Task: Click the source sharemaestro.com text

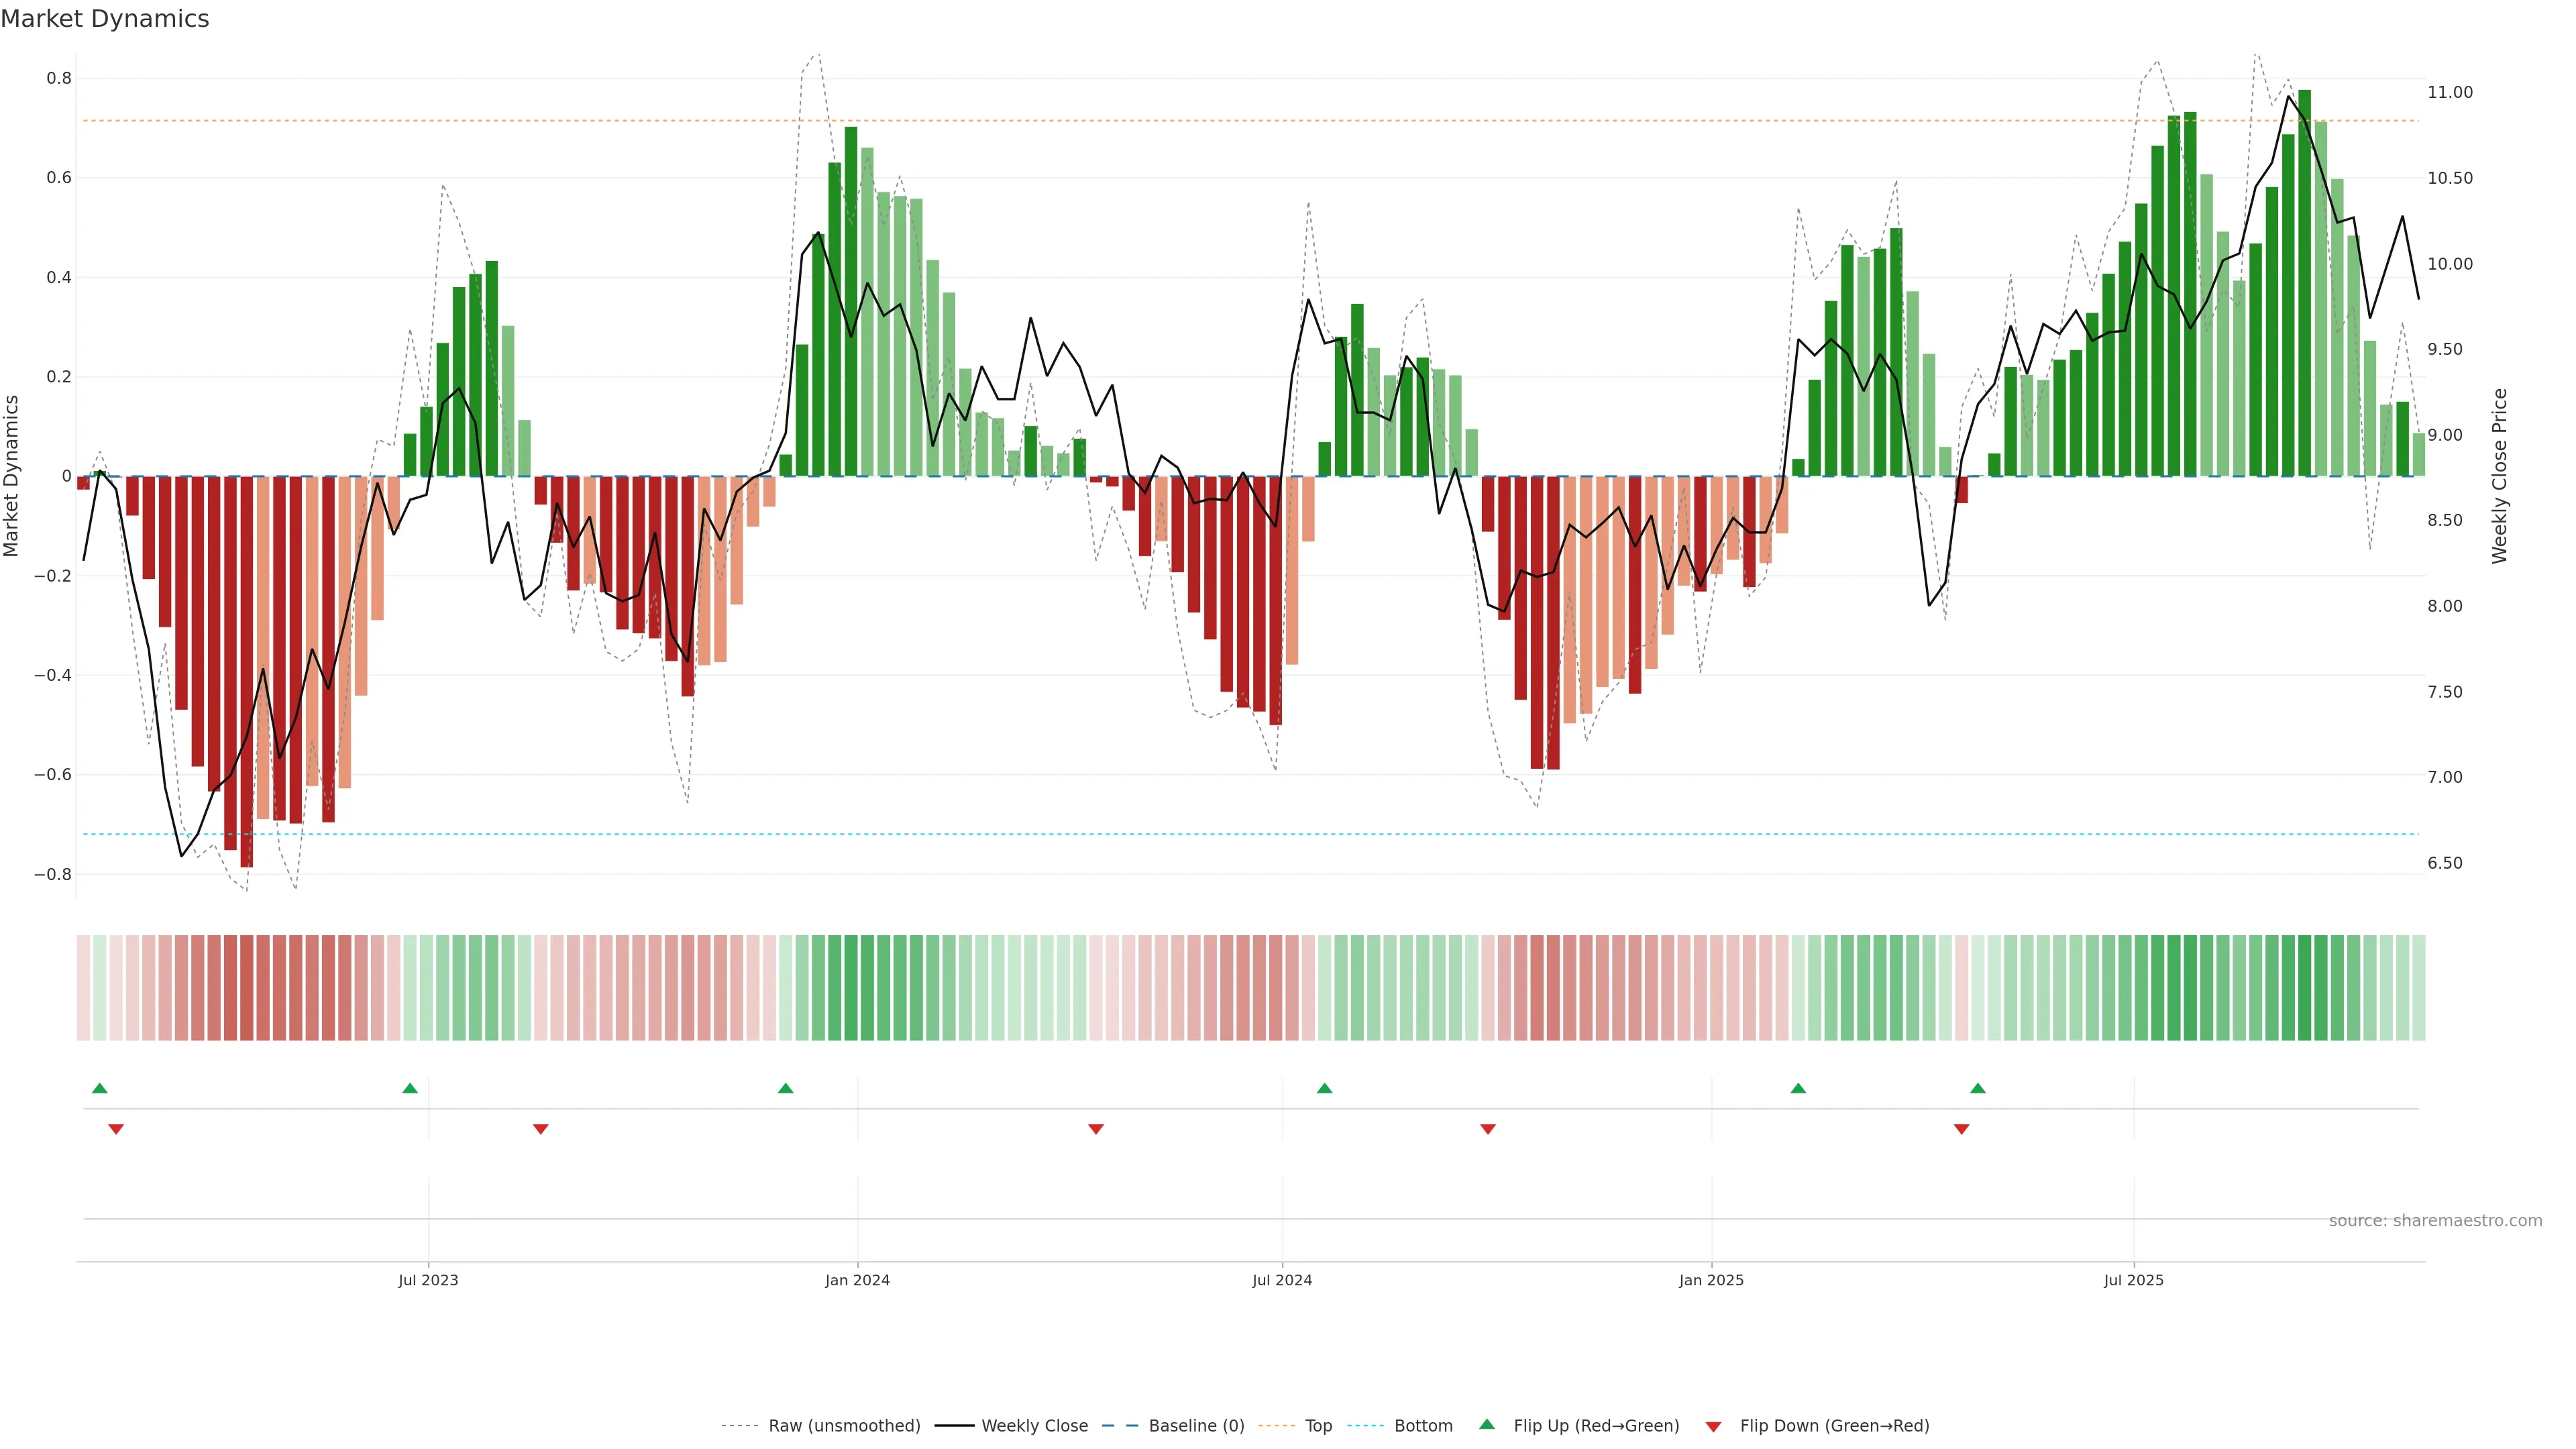Action: point(2435,1221)
